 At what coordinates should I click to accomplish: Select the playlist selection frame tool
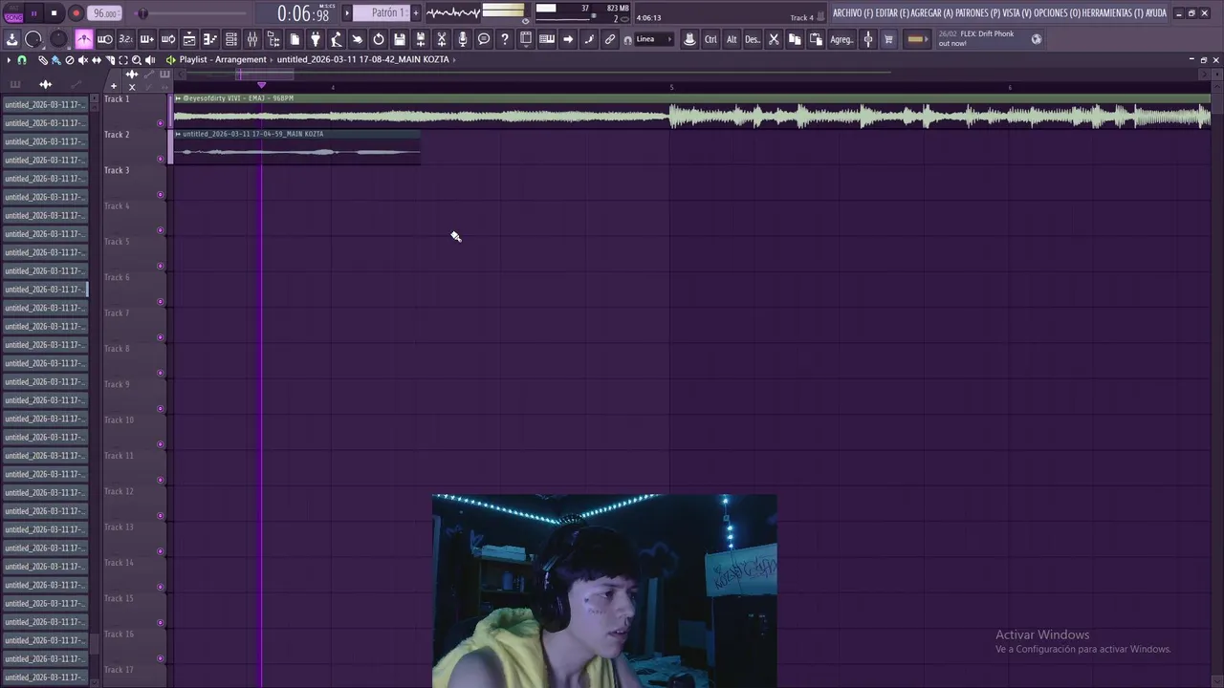pos(122,60)
